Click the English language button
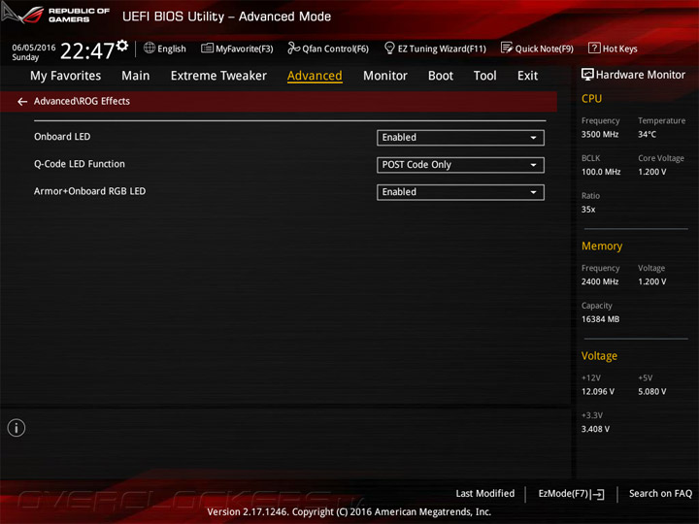 click(x=165, y=49)
